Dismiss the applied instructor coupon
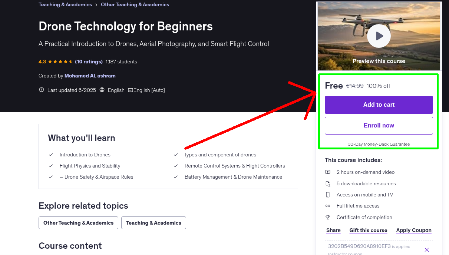The height and width of the screenshot is (255, 449). pos(427,250)
